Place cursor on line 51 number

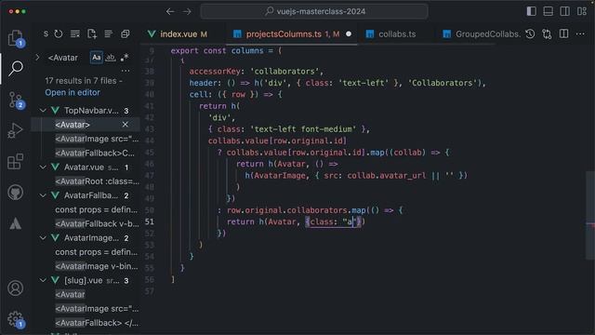150,221
